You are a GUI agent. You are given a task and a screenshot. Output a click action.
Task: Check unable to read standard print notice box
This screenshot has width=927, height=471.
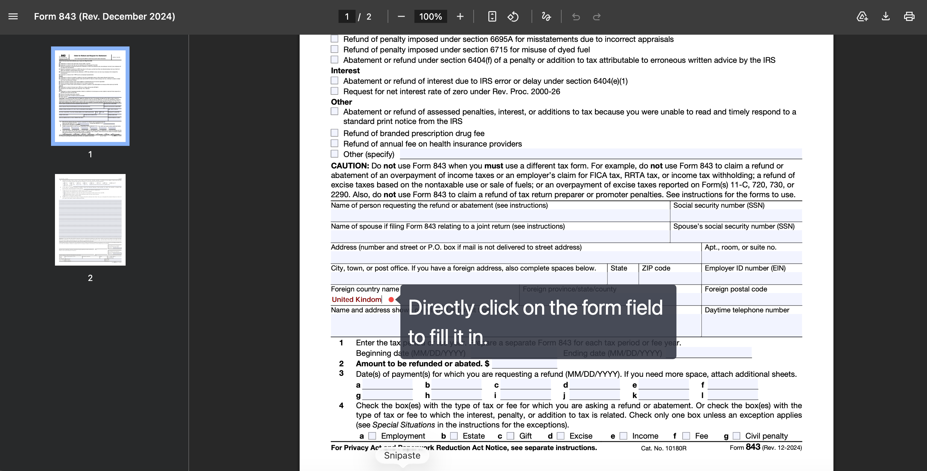tap(335, 112)
